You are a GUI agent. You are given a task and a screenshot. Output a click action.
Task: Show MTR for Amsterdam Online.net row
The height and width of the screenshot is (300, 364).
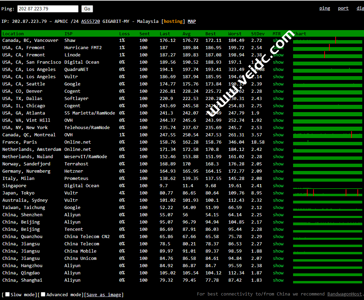click(278, 149)
